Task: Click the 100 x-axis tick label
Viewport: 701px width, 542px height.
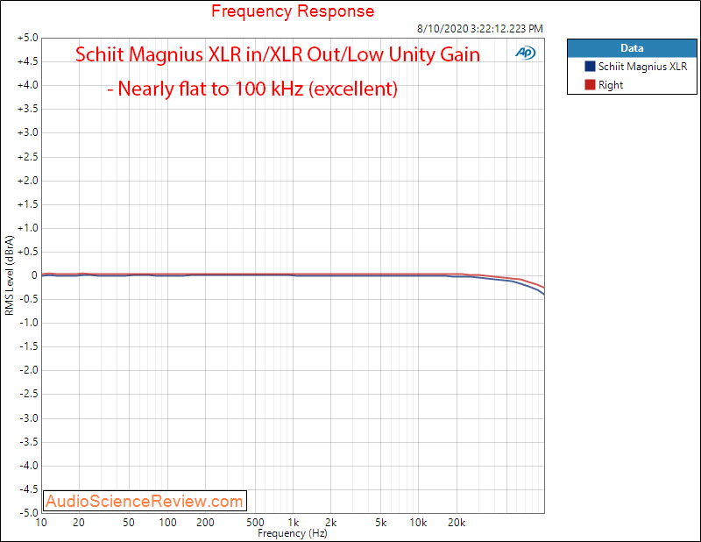Action: [x=167, y=523]
